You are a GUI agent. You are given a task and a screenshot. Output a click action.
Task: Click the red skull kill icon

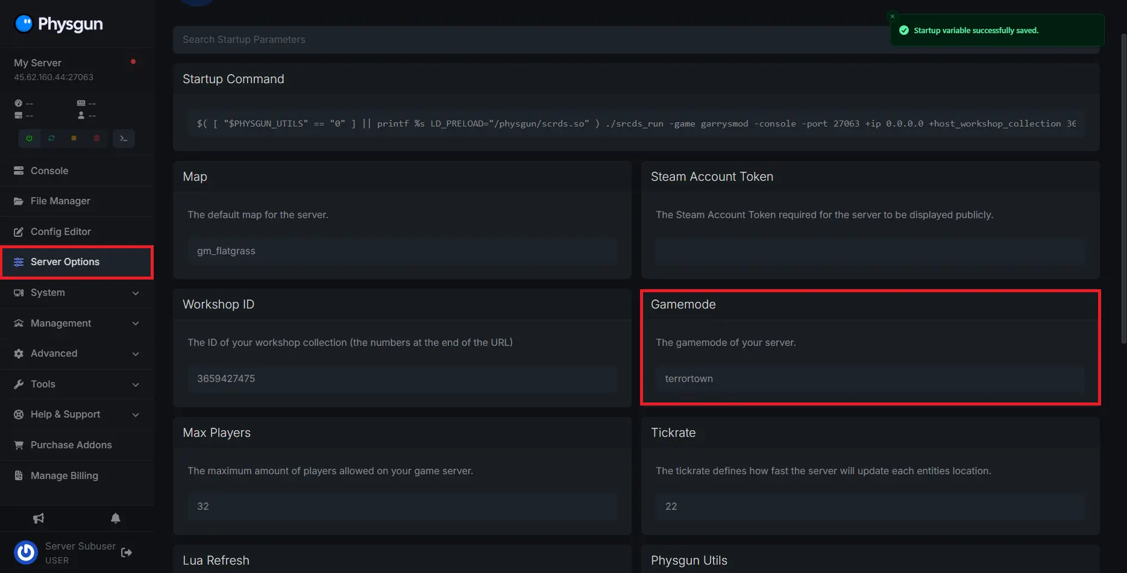click(x=96, y=139)
